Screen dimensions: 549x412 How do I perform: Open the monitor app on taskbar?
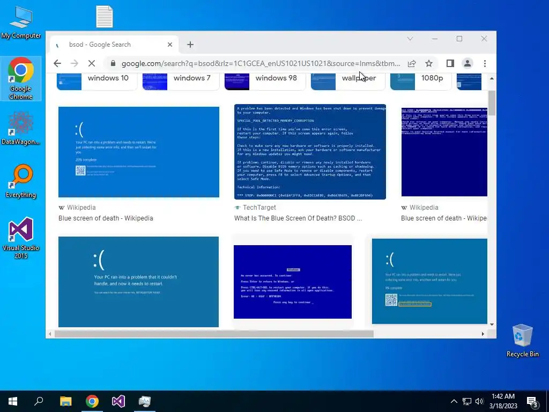tap(144, 401)
